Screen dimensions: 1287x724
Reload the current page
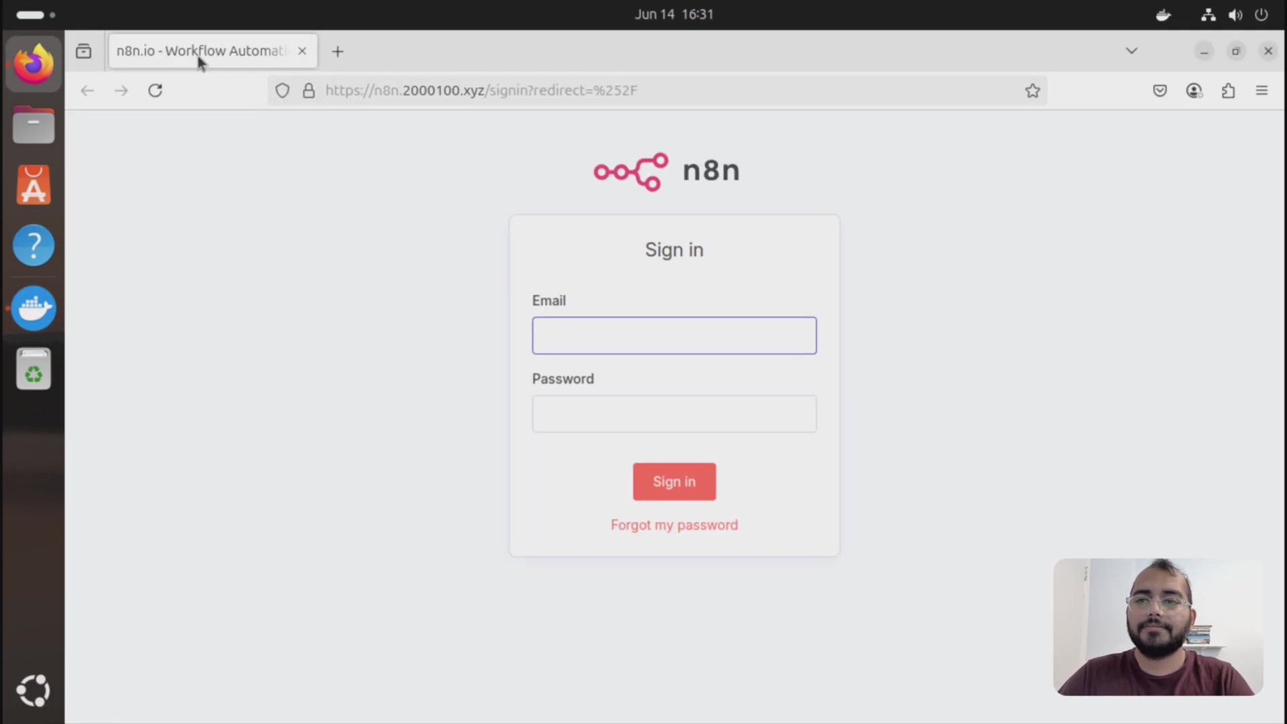(x=155, y=90)
